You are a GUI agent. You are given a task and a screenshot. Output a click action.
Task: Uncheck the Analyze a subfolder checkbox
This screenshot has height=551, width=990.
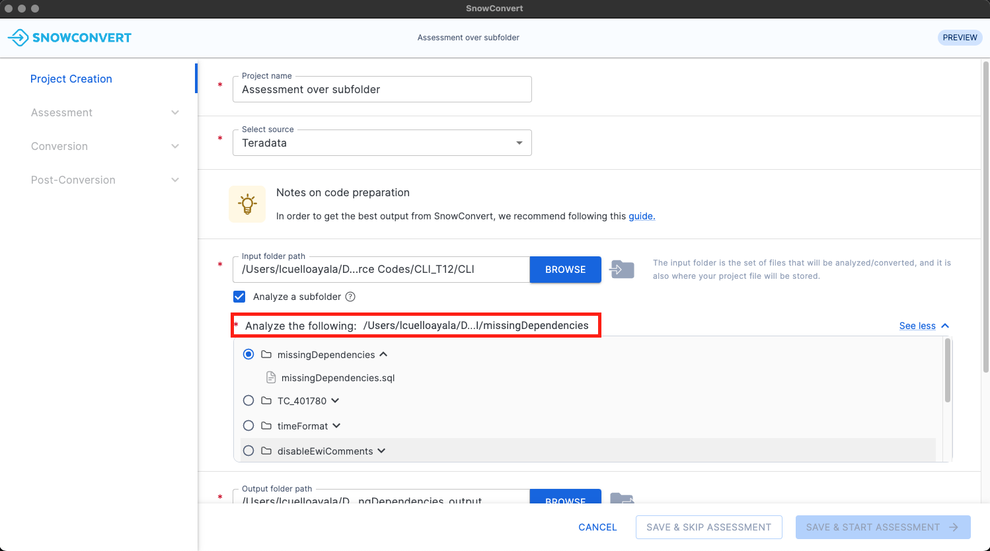239,297
